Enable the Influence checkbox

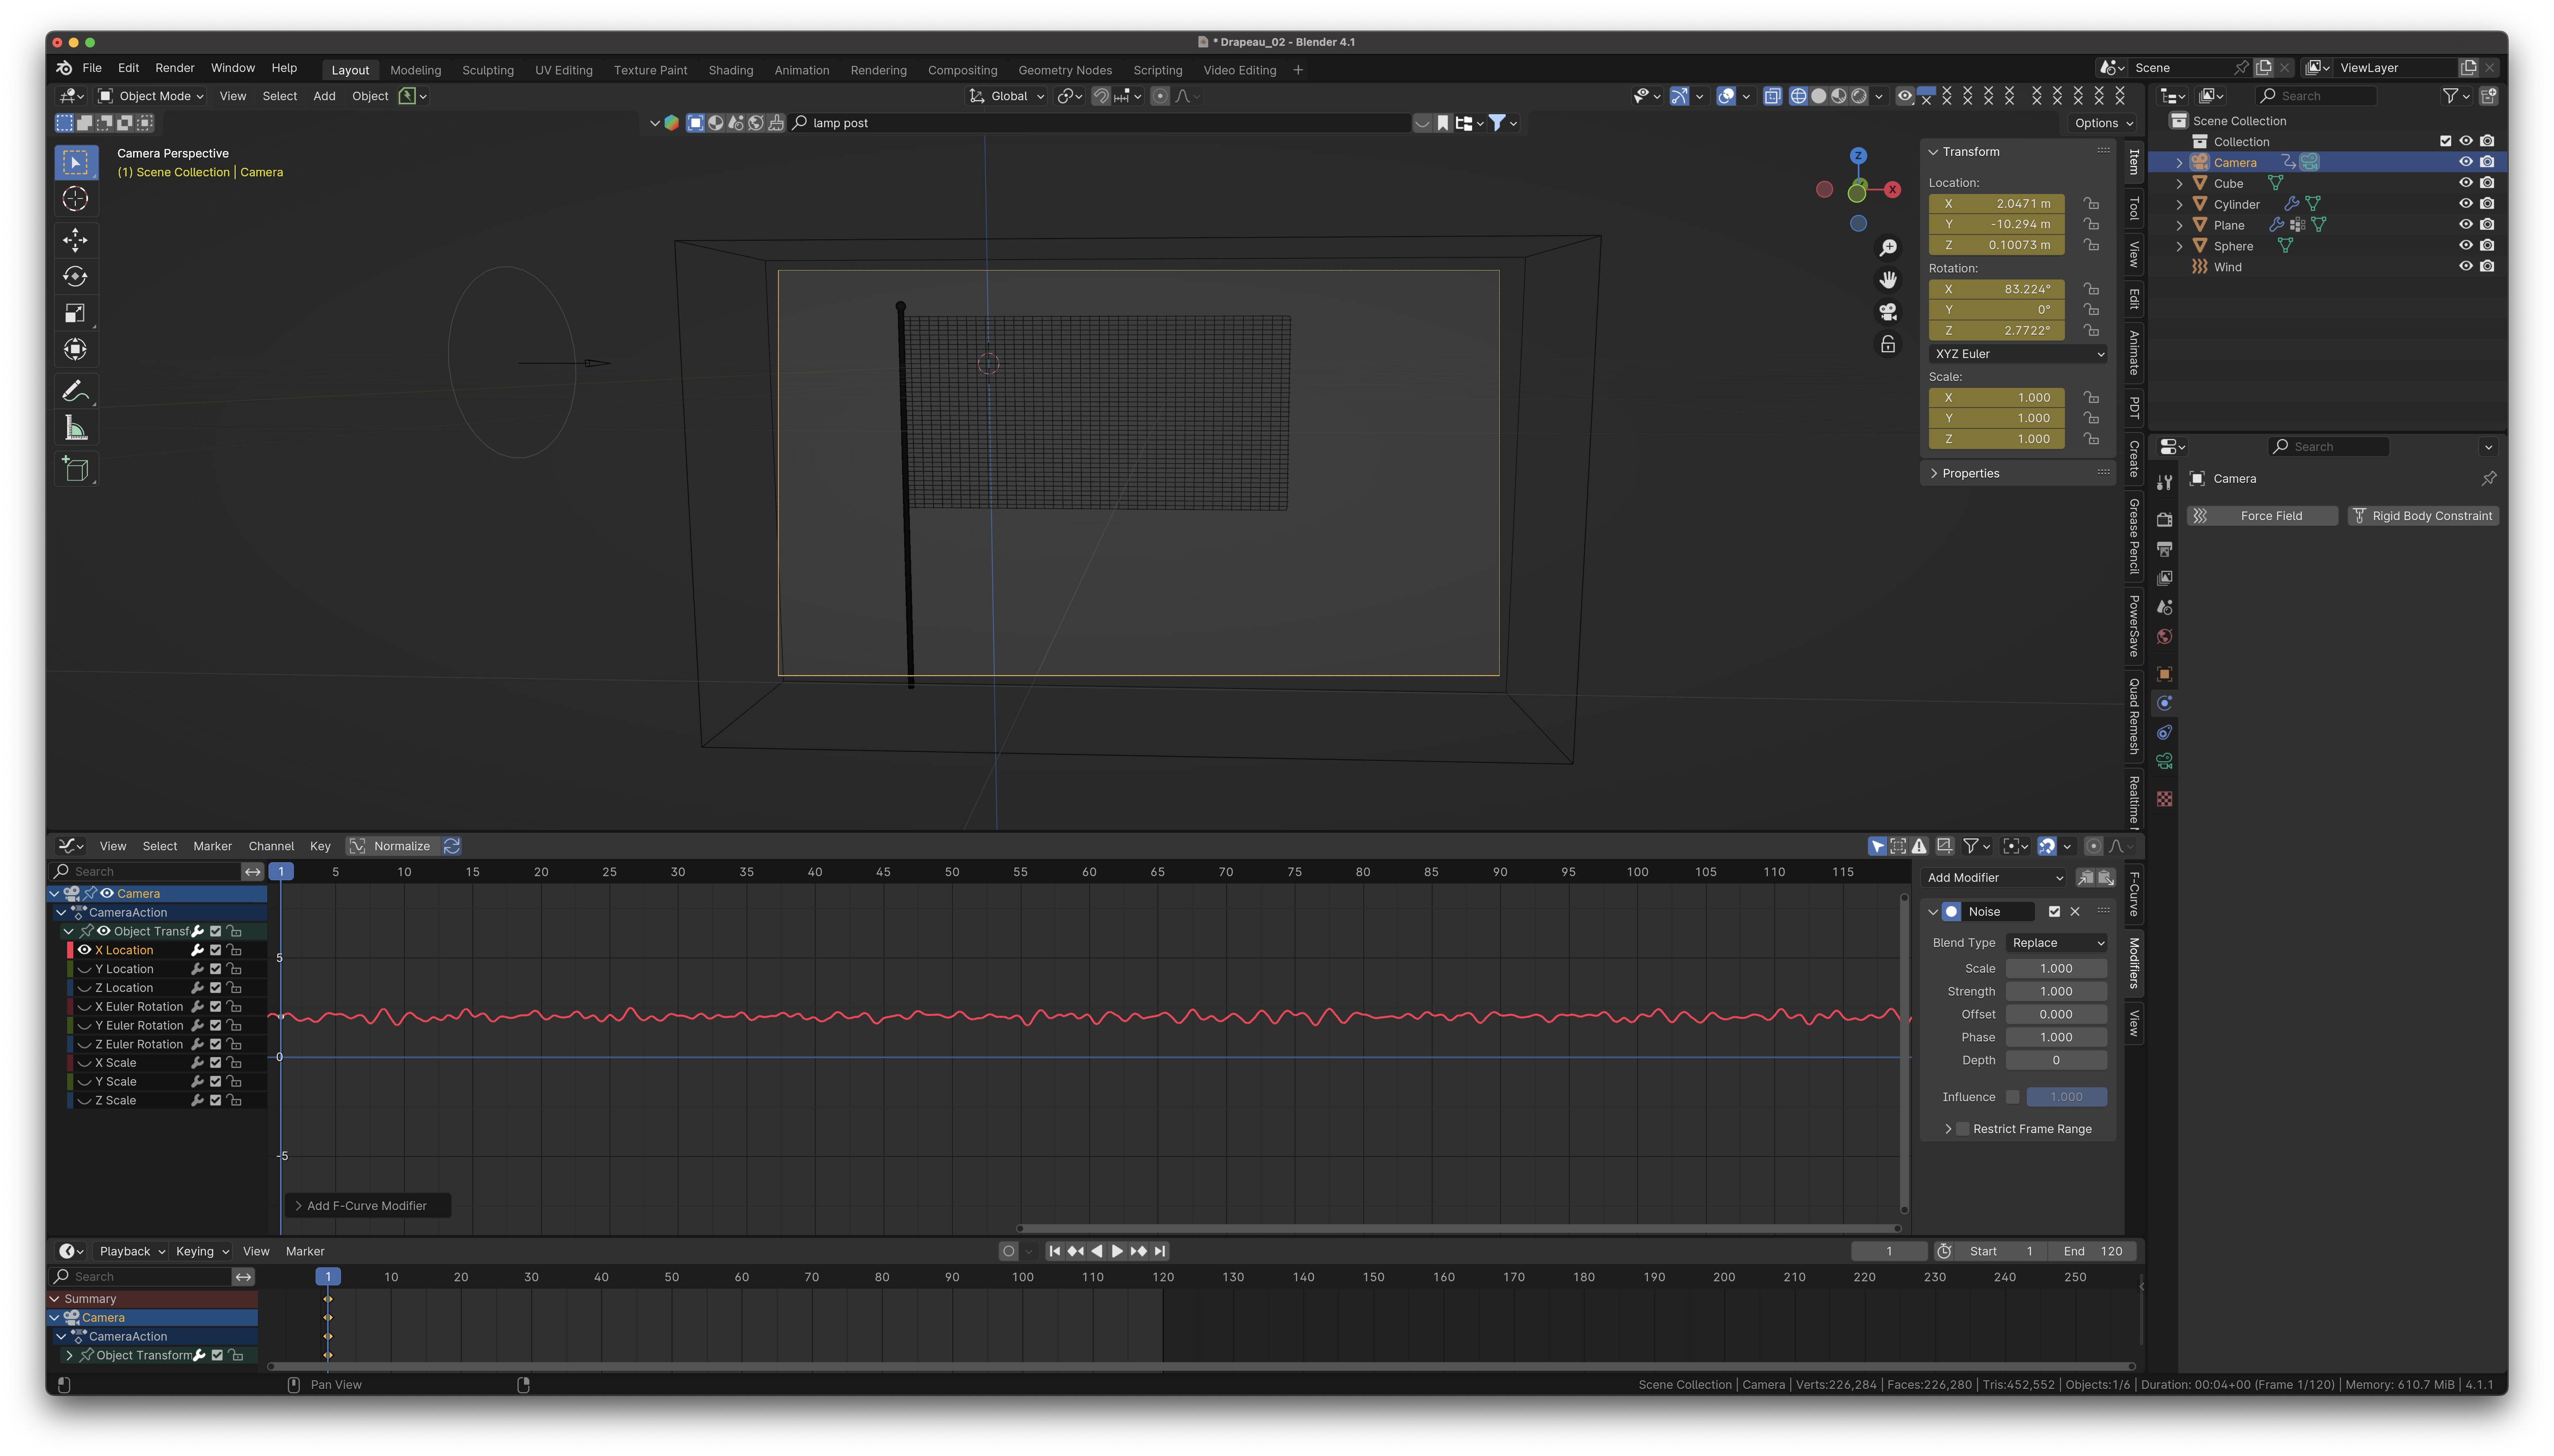tap(2012, 1097)
